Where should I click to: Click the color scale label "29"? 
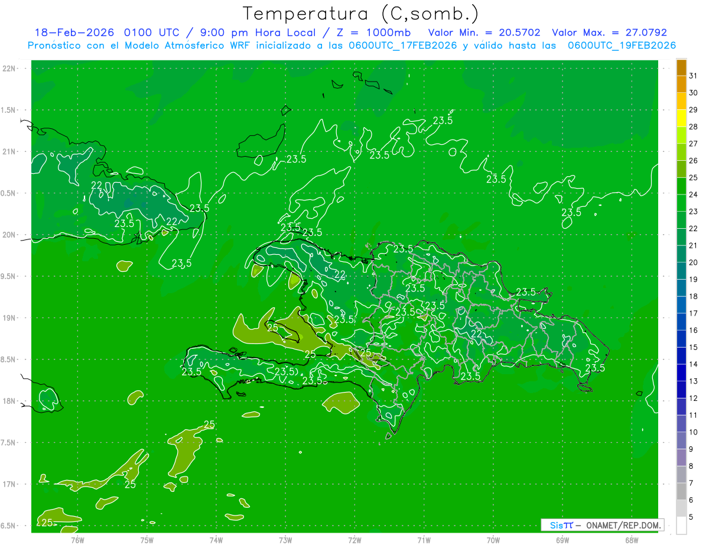click(694, 110)
